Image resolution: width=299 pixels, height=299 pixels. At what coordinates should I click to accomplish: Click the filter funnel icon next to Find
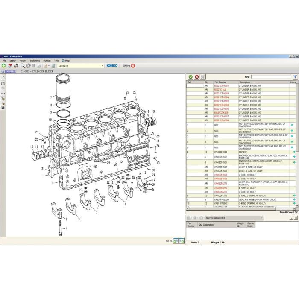(x=295, y=77)
